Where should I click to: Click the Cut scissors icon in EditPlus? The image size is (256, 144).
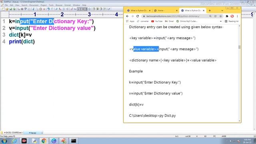tap(34, 9)
